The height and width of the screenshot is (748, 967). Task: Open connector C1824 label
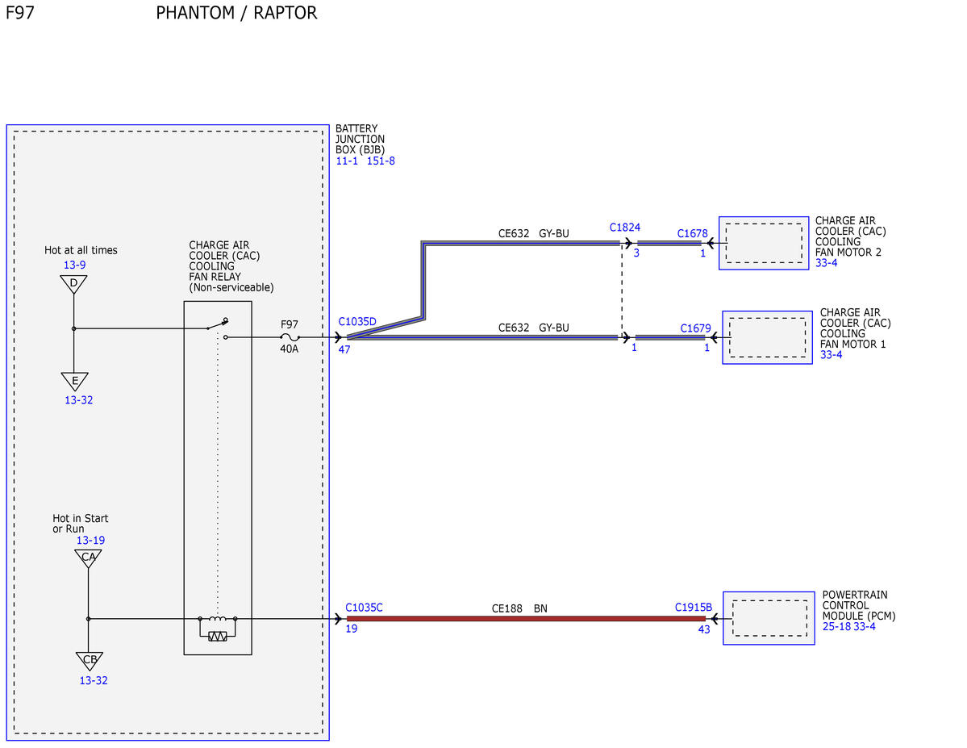coord(625,227)
